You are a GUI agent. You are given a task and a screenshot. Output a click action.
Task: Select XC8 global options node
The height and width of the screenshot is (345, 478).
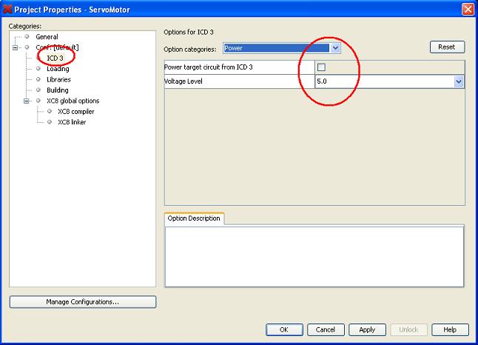[73, 101]
